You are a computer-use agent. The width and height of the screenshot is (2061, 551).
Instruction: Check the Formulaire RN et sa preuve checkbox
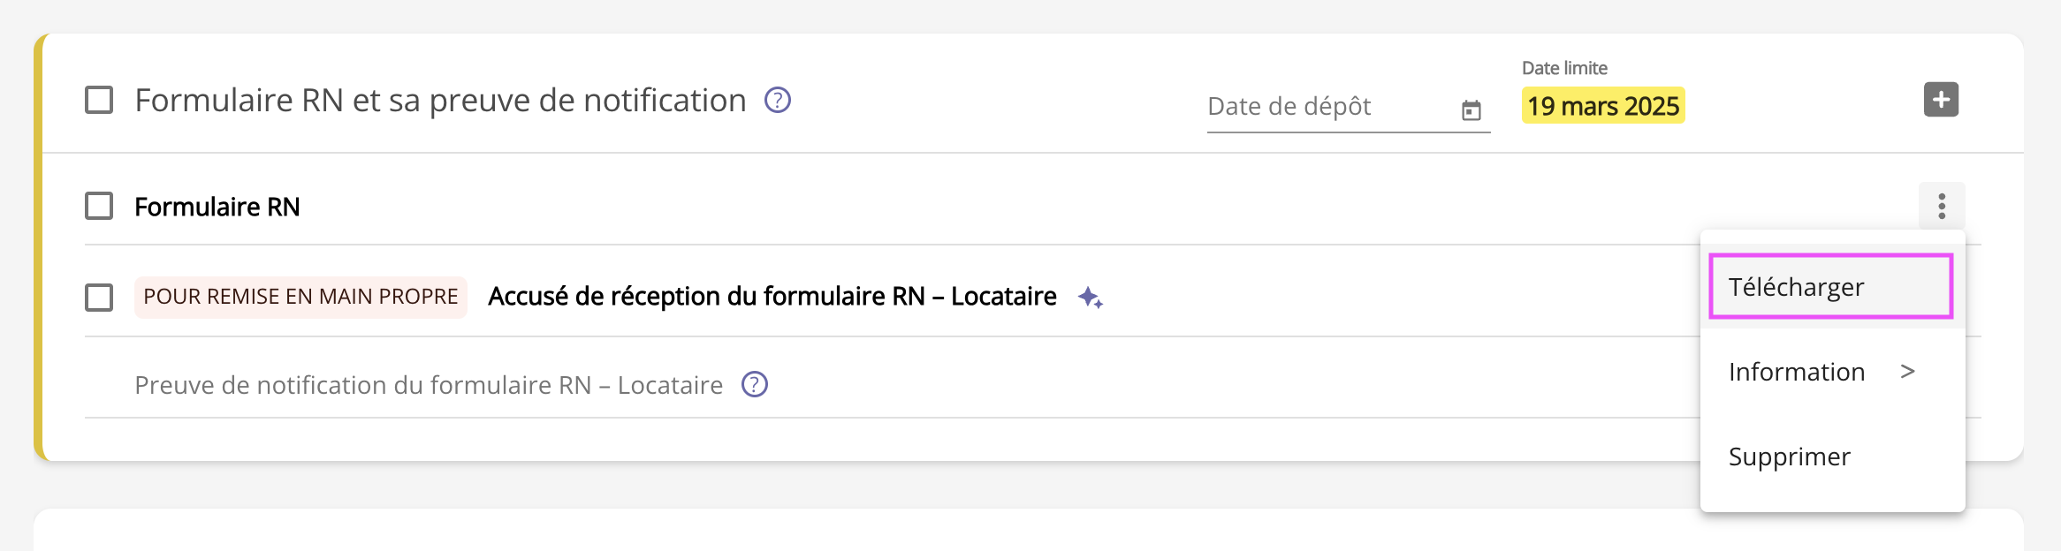[x=99, y=101]
